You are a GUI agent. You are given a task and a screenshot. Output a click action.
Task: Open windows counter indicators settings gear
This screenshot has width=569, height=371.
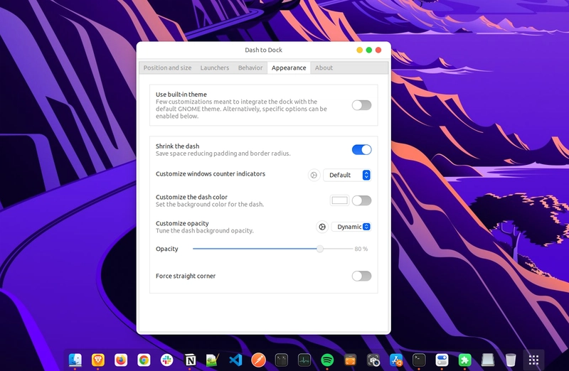pos(314,175)
